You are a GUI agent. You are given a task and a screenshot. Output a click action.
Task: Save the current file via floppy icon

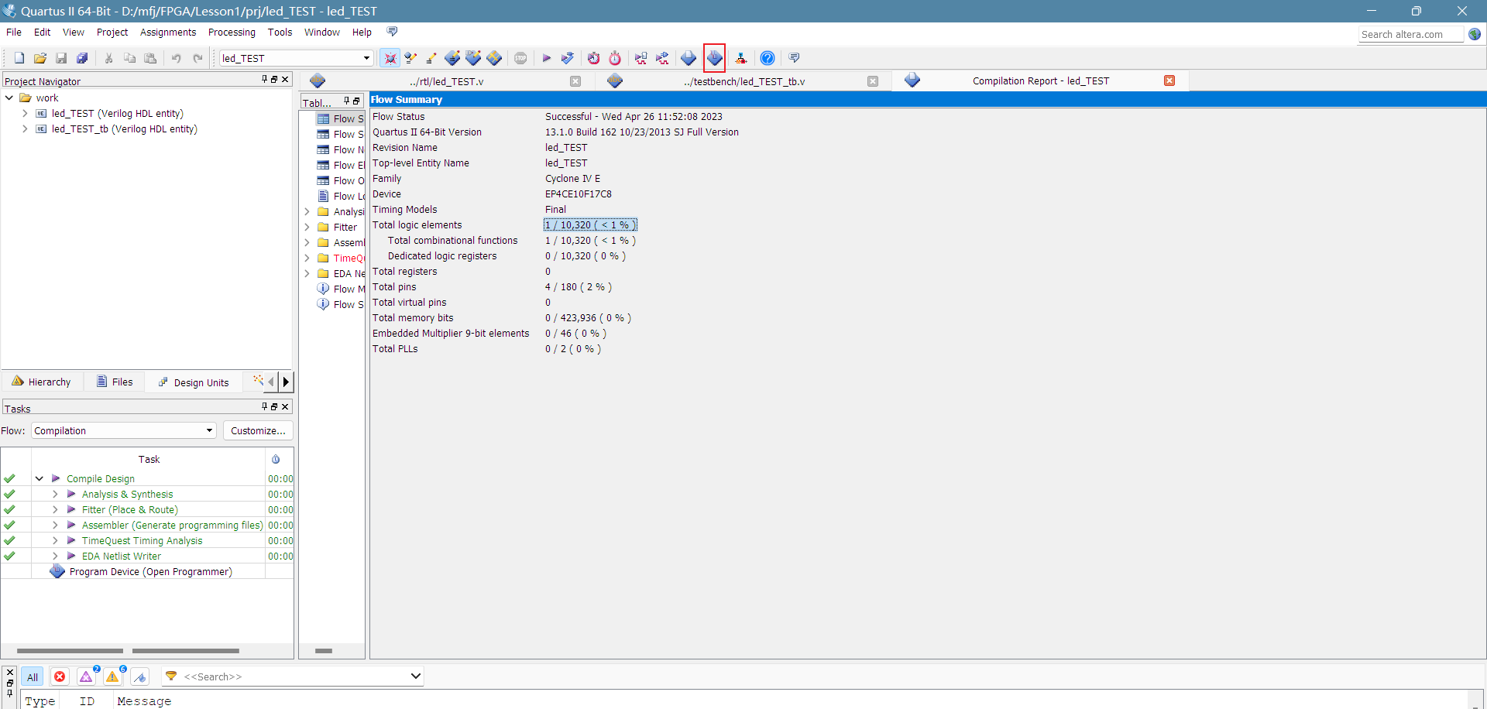click(x=61, y=58)
